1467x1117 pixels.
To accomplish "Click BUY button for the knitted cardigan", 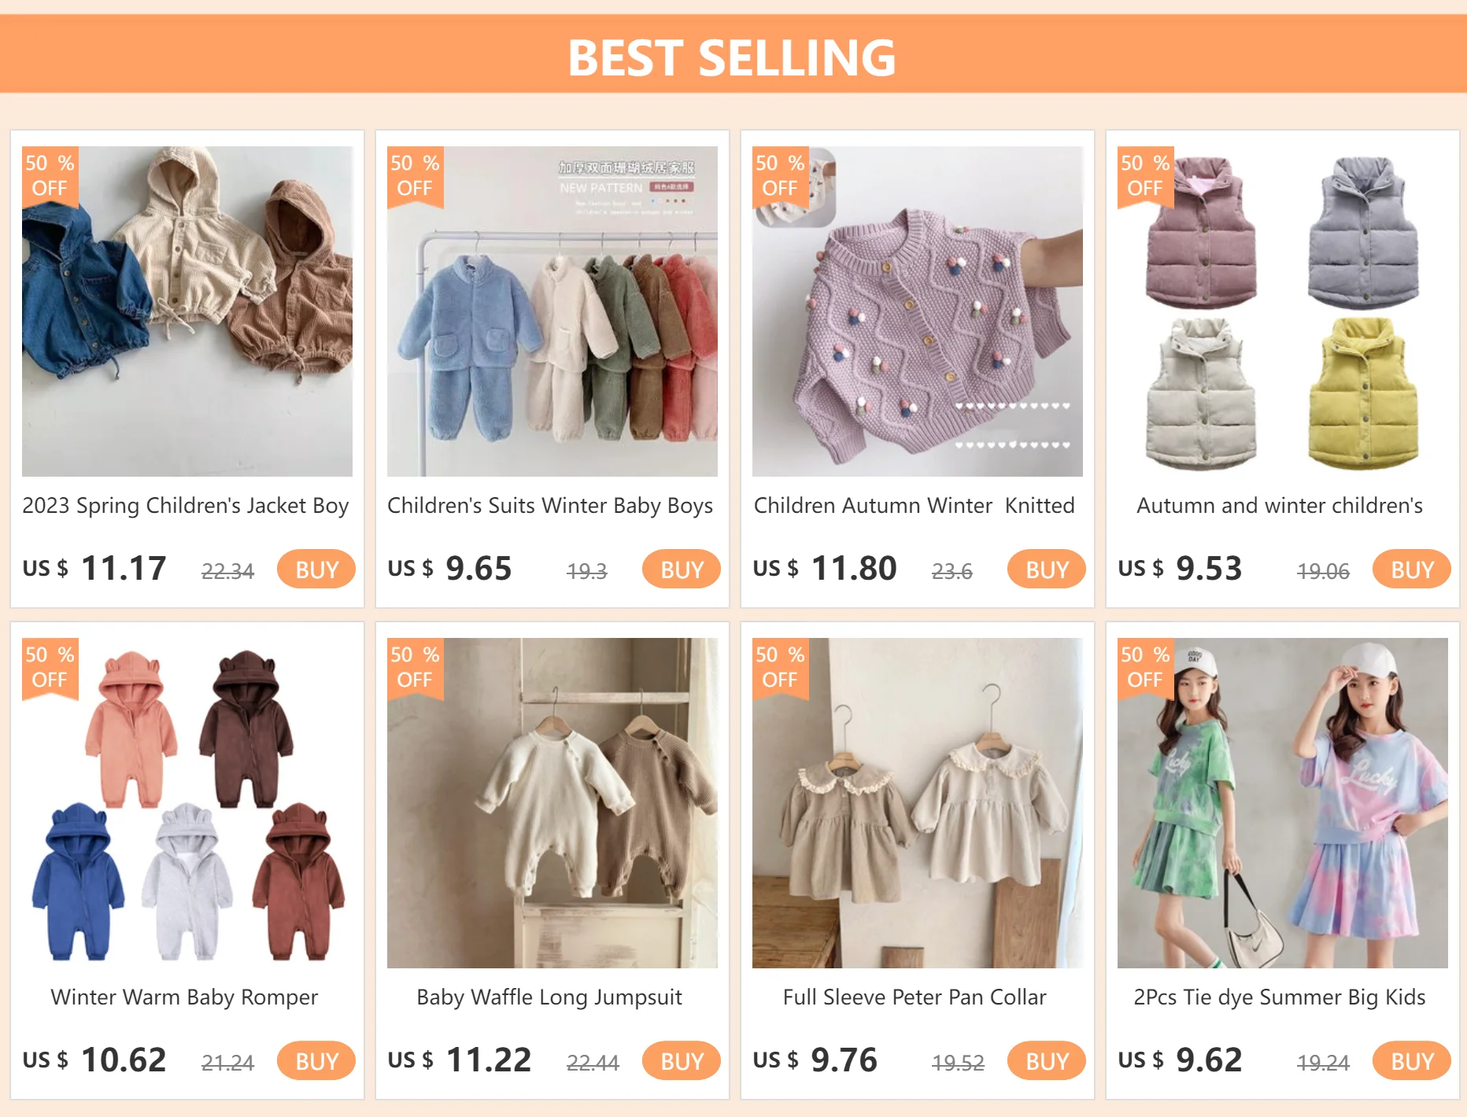I will [1047, 569].
